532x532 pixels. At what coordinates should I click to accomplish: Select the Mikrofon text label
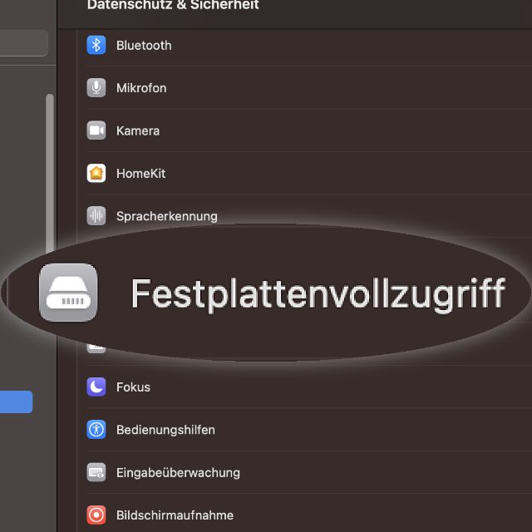(x=141, y=87)
